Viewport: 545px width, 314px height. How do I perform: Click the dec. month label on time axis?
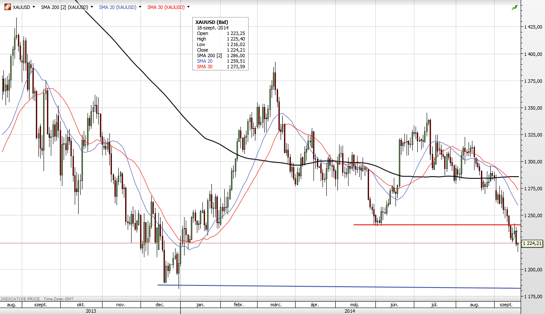pyautogui.click(x=160, y=305)
